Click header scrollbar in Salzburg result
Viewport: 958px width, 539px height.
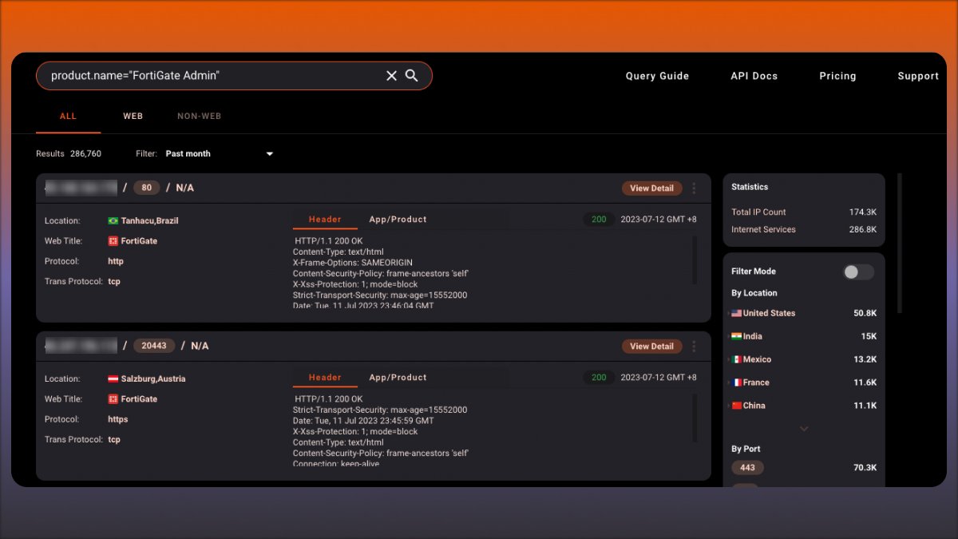pos(695,417)
